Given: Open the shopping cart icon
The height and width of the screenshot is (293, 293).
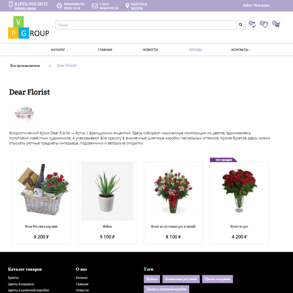Looking at the screenshot, I should coord(277,25).
